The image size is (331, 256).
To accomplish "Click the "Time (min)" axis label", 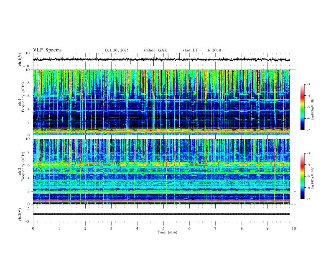I will (167, 232).
